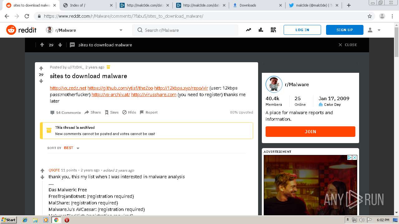This screenshot has height=224, width=399.
Task: Open File Explorer from the taskbar
Action: [35, 220]
